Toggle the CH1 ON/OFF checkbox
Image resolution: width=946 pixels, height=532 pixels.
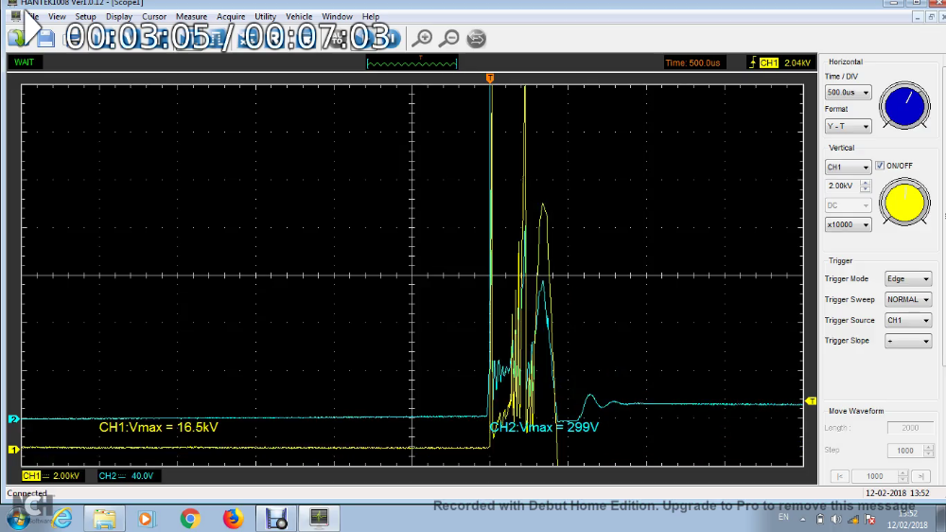pyautogui.click(x=880, y=166)
